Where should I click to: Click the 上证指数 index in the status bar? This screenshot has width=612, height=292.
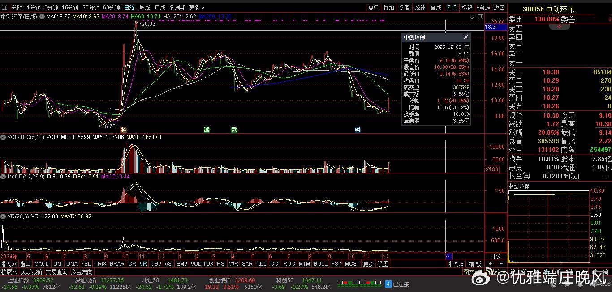point(19,280)
